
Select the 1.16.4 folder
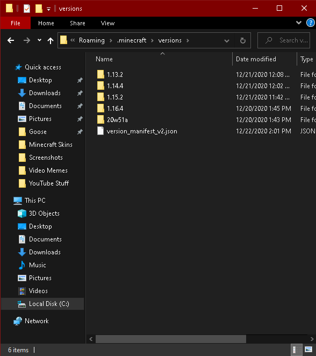tap(115, 109)
